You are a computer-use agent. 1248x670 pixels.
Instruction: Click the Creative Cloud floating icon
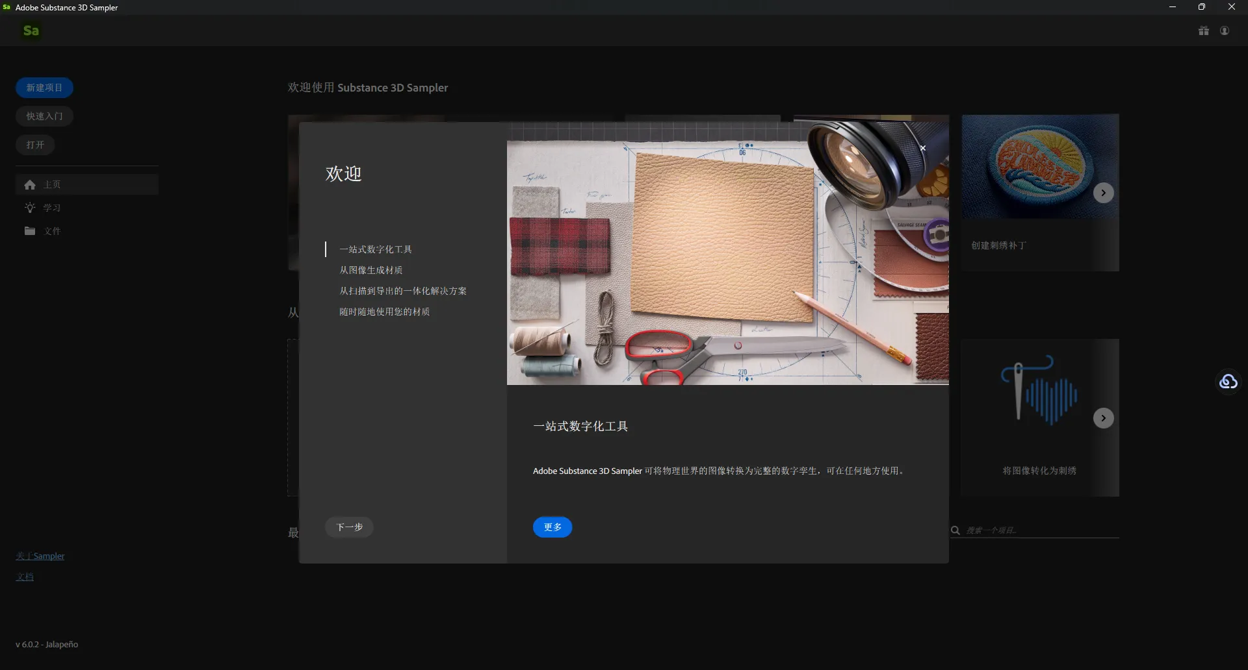(x=1228, y=382)
